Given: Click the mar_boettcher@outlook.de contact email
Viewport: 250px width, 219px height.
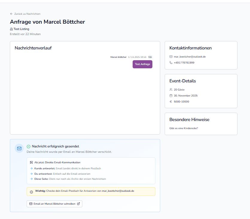Looking at the screenshot, I should point(190,57).
